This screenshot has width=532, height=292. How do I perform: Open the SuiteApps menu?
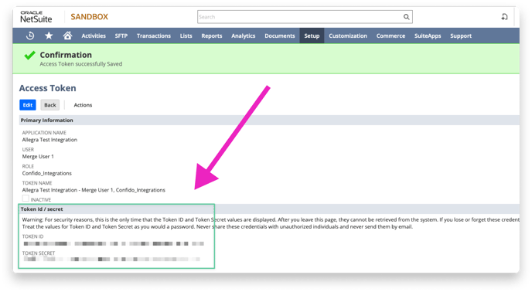coord(428,36)
